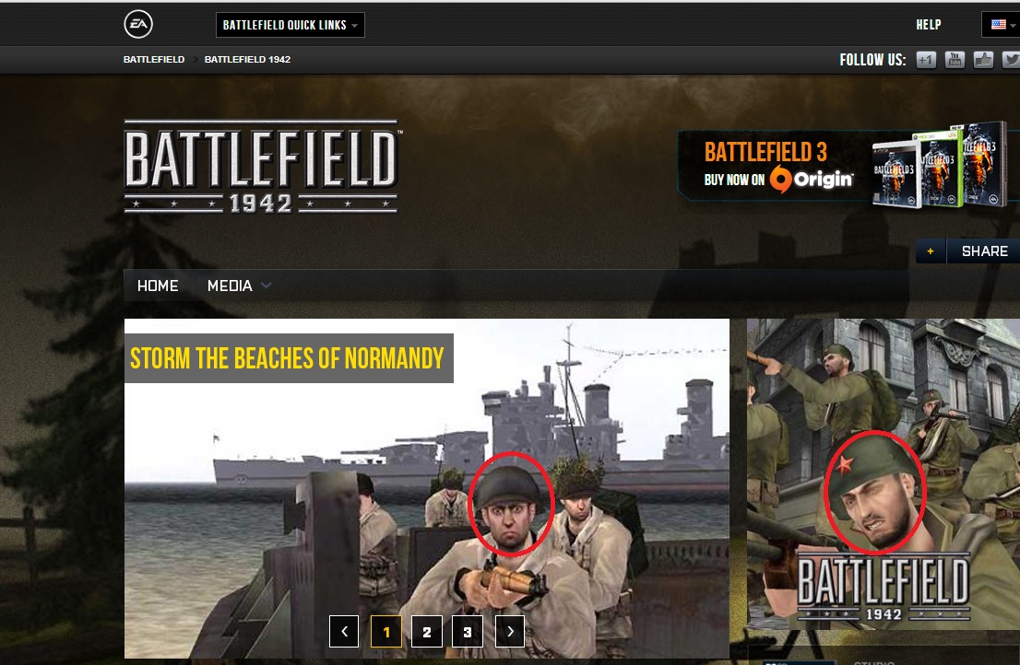Click the Facebook thumbs-up follow icon
The image size is (1020, 665).
click(983, 60)
